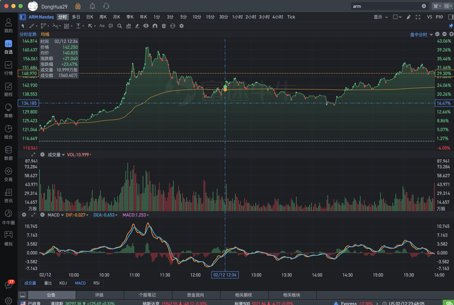Zoom out chart with minus icon
Image resolution: width=454 pixels, height=305 pixels.
444,34
